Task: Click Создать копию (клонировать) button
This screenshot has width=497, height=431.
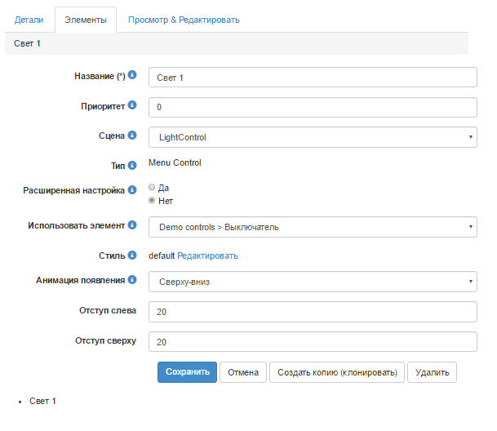Action: [336, 372]
